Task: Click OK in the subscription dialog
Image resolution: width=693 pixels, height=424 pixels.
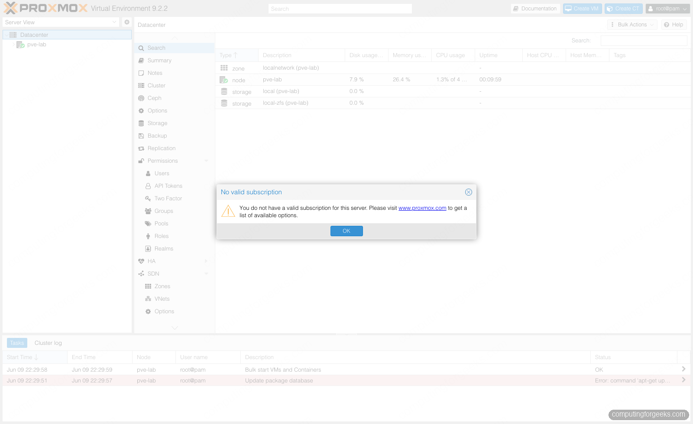Action: tap(346, 231)
